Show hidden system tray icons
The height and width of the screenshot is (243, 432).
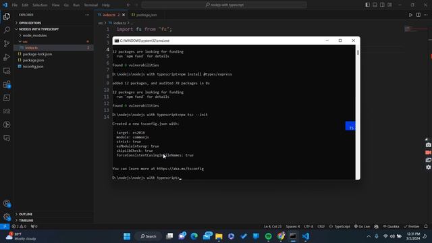369,236
